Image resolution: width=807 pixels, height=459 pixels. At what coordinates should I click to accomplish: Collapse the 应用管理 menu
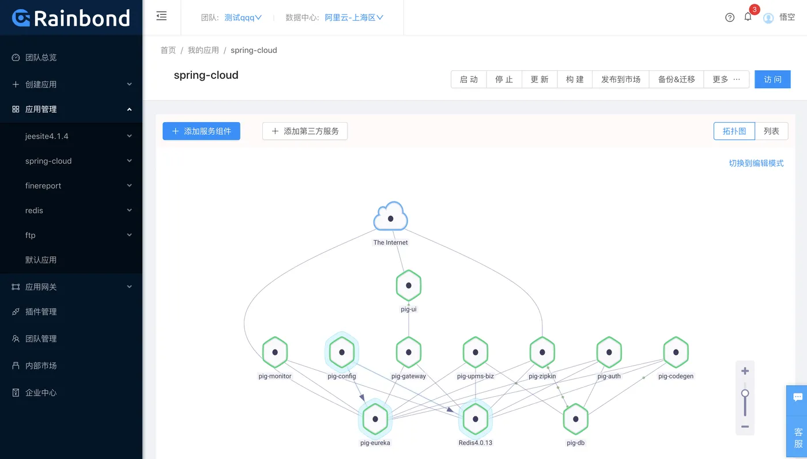71,109
